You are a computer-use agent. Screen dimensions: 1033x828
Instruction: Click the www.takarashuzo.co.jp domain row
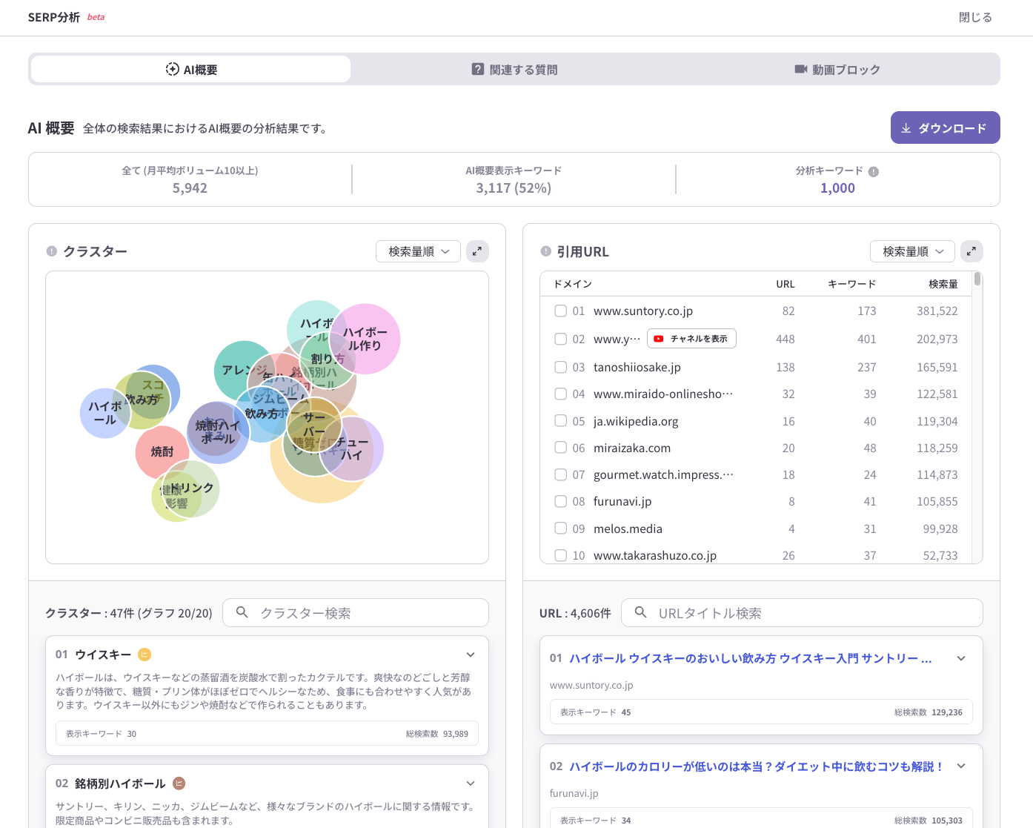[756, 555]
